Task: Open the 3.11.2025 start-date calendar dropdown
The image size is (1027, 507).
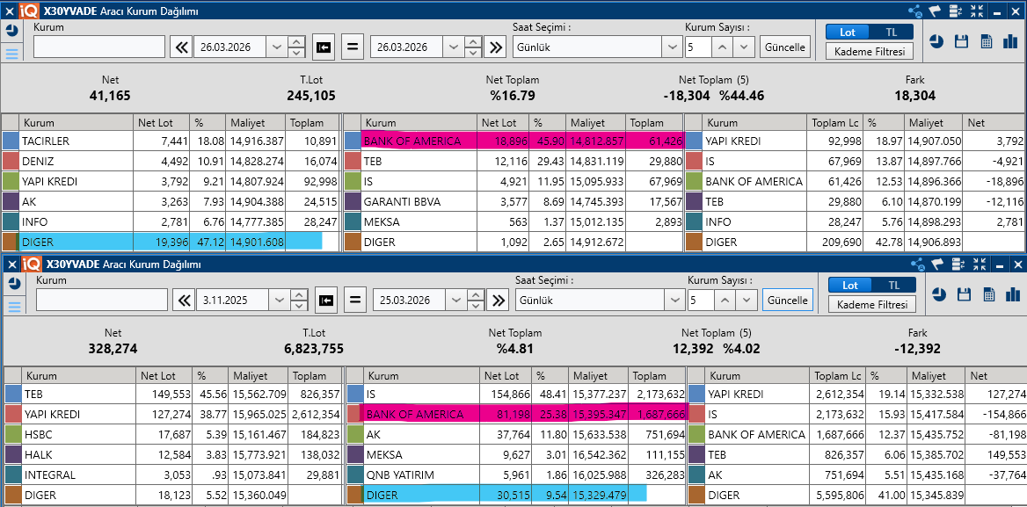Action: [279, 301]
